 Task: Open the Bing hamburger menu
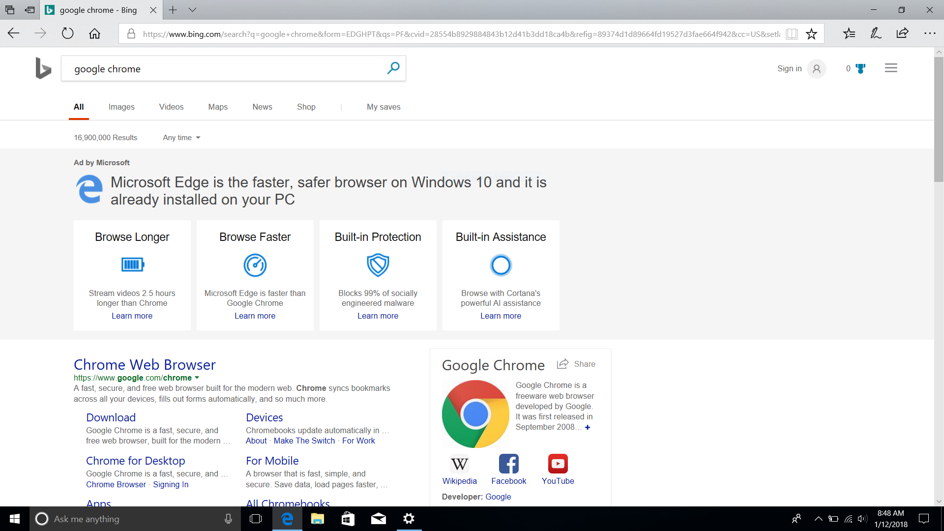click(x=891, y=68)
